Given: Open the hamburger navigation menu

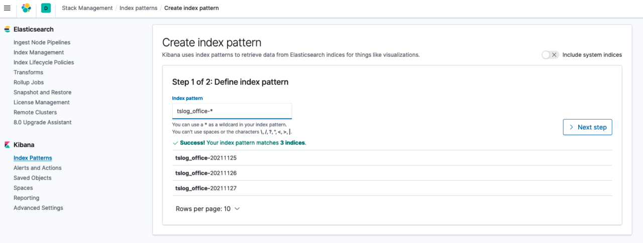Looking at the screenshot, I should click(7, 8).
